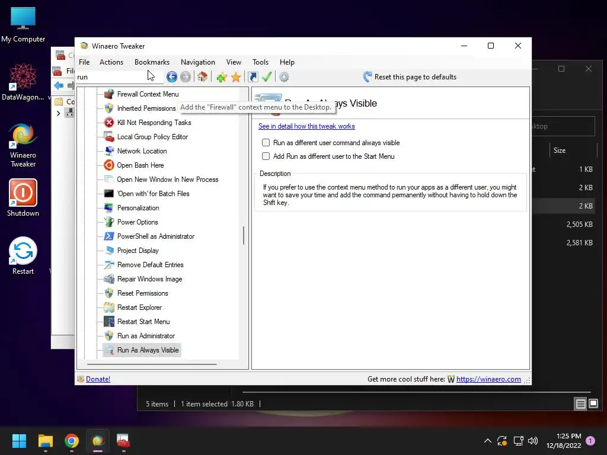Click the Forward navigation arrow in Winaero toolbar
This screenshot has height=455, width=607.
(x=186, y=76)
